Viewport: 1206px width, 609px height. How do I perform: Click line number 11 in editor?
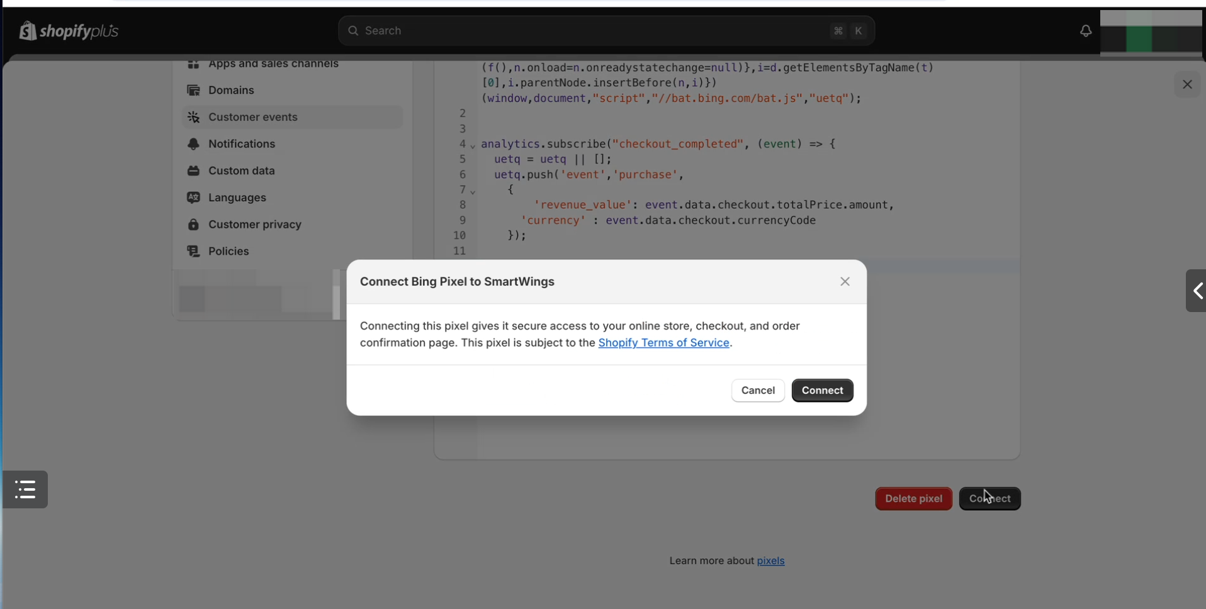pyautogui.click(x=459, y=251)
